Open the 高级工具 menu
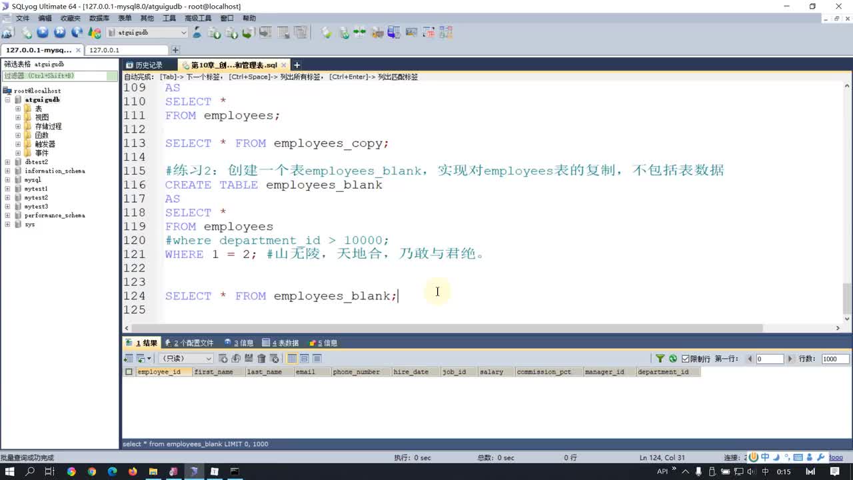Screen dimensions: 853x480 tap(198, 18)
